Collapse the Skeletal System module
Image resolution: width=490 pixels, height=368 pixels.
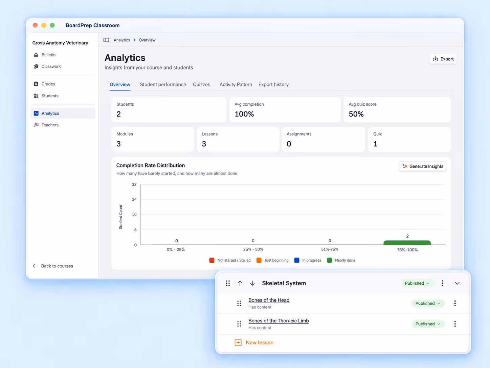[x=457, y=283]
